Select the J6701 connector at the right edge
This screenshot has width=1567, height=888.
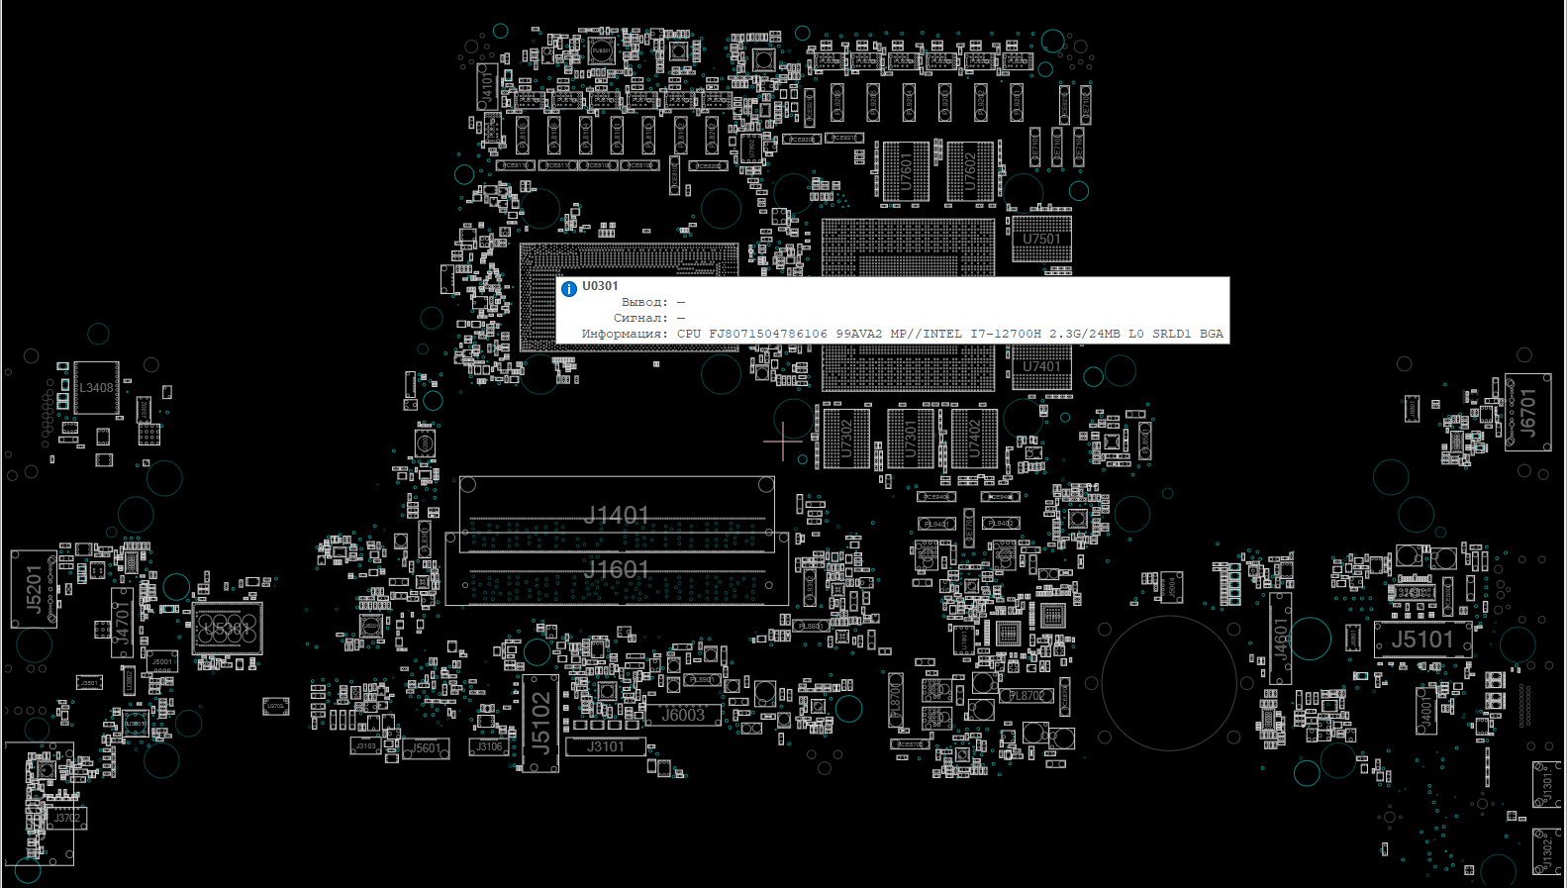click(x=1527, y=412)
